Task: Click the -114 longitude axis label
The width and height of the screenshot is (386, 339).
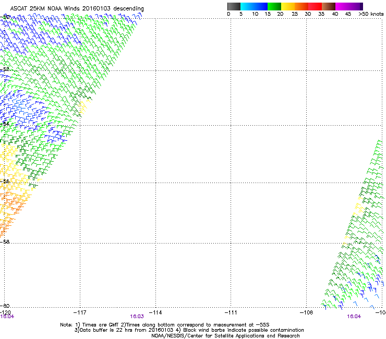Action: [x=155, y=312]
